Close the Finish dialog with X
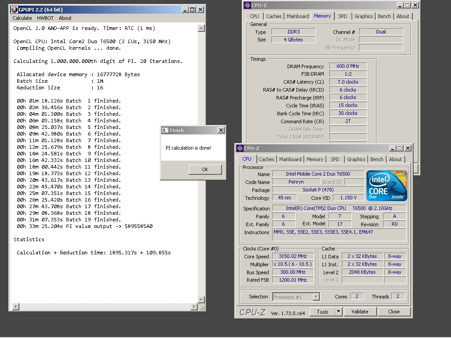The height and width of the screenshot is (338, 451). click(221, 130)
